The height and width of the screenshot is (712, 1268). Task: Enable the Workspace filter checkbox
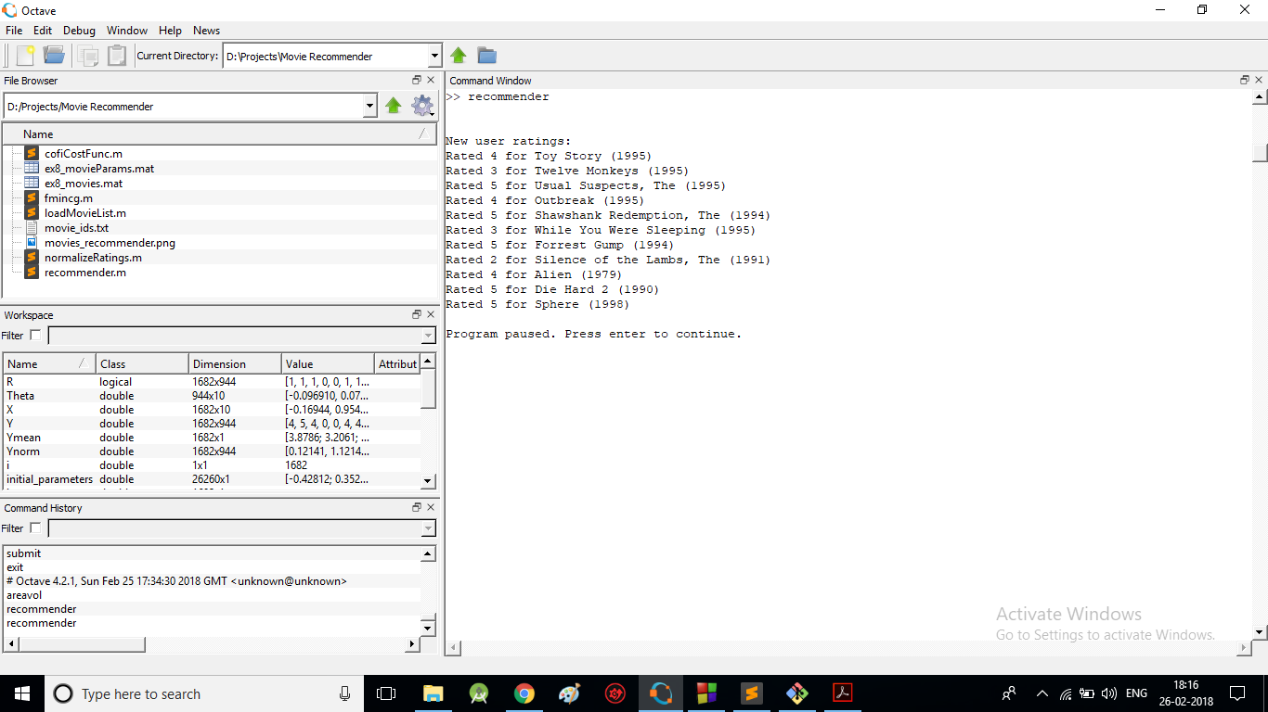click(35, 336)
